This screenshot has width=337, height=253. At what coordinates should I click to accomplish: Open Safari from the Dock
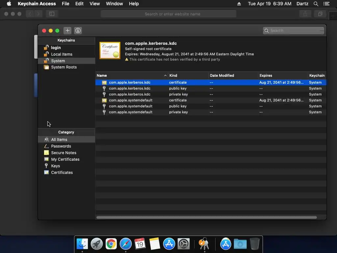point(125,244)
